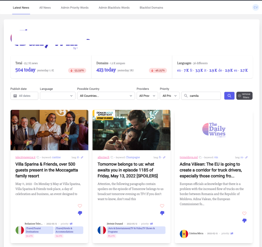Copy telecitynews24.it domain icon
The width and height of the screenshot is (262, 247).
(x=38, y=157)
